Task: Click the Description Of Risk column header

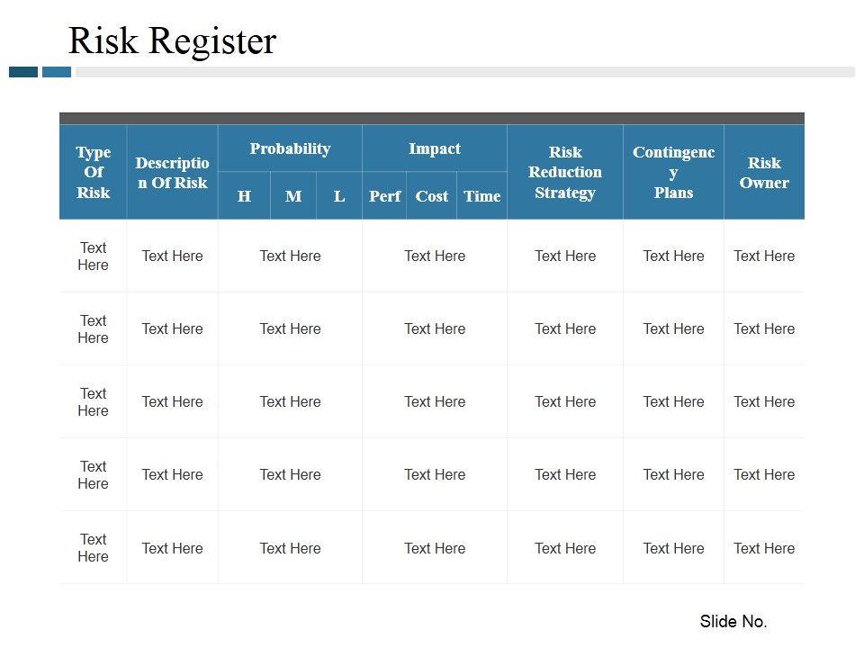Action: pyautogui.click(x=172, y=173)
